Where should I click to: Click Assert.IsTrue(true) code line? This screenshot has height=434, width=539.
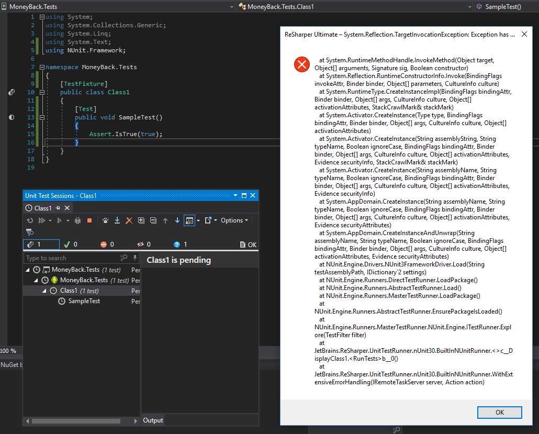126,134
